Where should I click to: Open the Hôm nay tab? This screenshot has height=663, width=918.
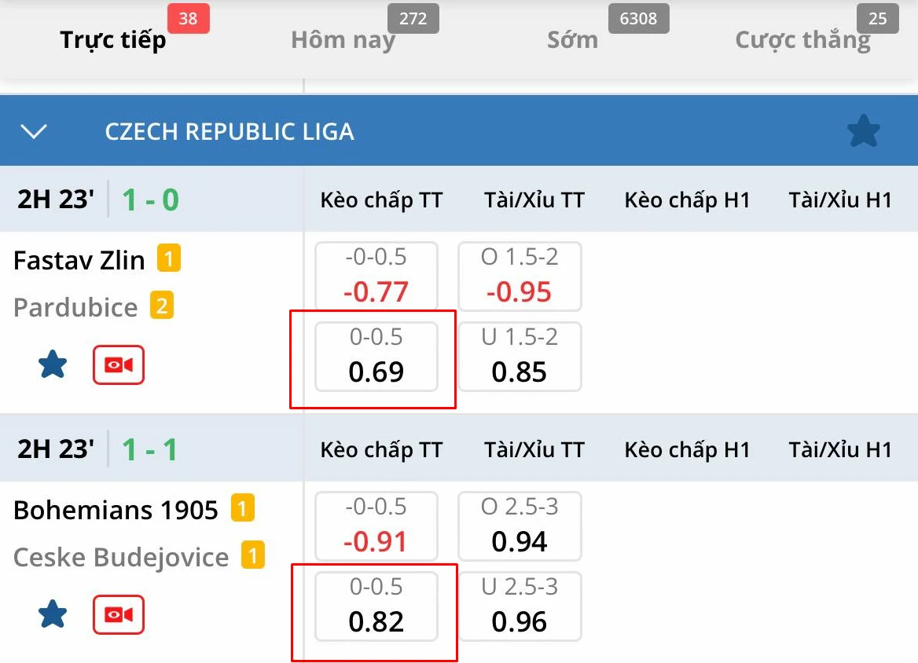343,39
